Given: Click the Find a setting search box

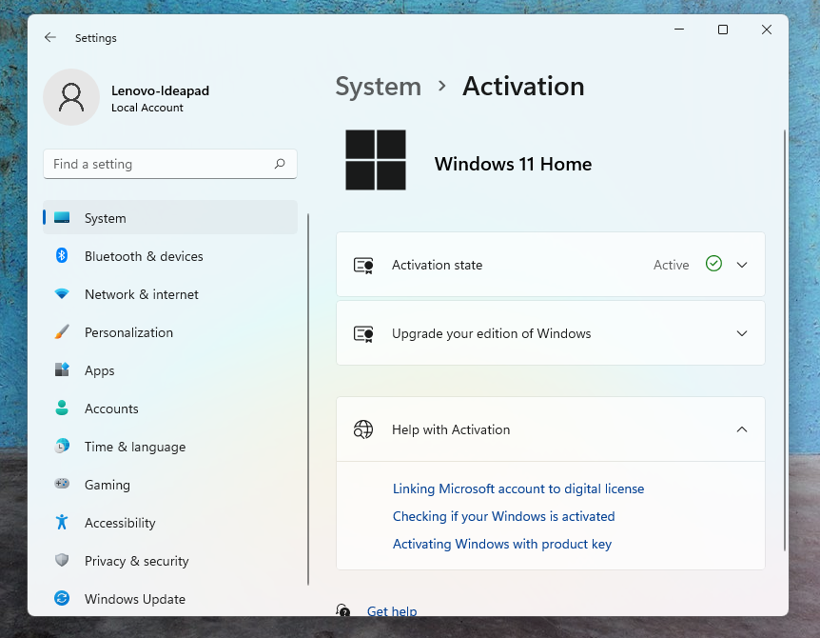Looking at the screenshot, I should (x=170, y=164).
